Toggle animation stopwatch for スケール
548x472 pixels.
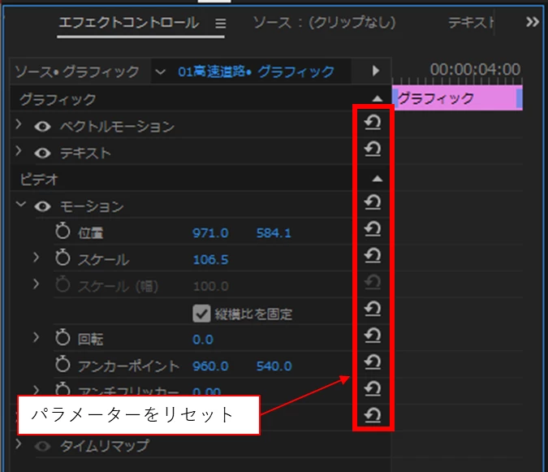tap(63, 258)
